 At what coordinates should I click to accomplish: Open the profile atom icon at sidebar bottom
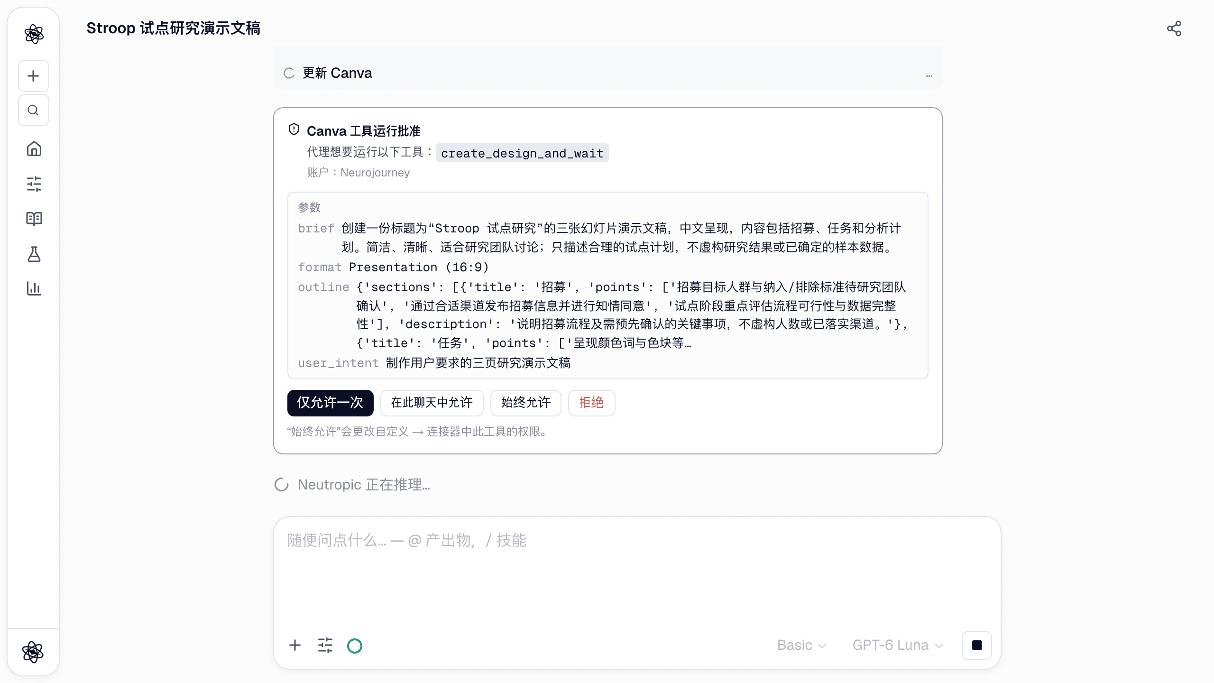(x=33, y=652)
